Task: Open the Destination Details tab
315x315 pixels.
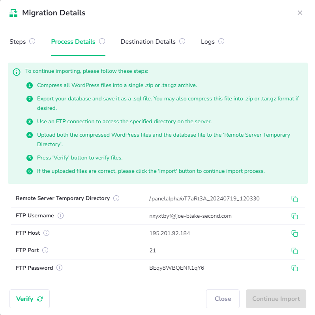Action: (148, 42)
